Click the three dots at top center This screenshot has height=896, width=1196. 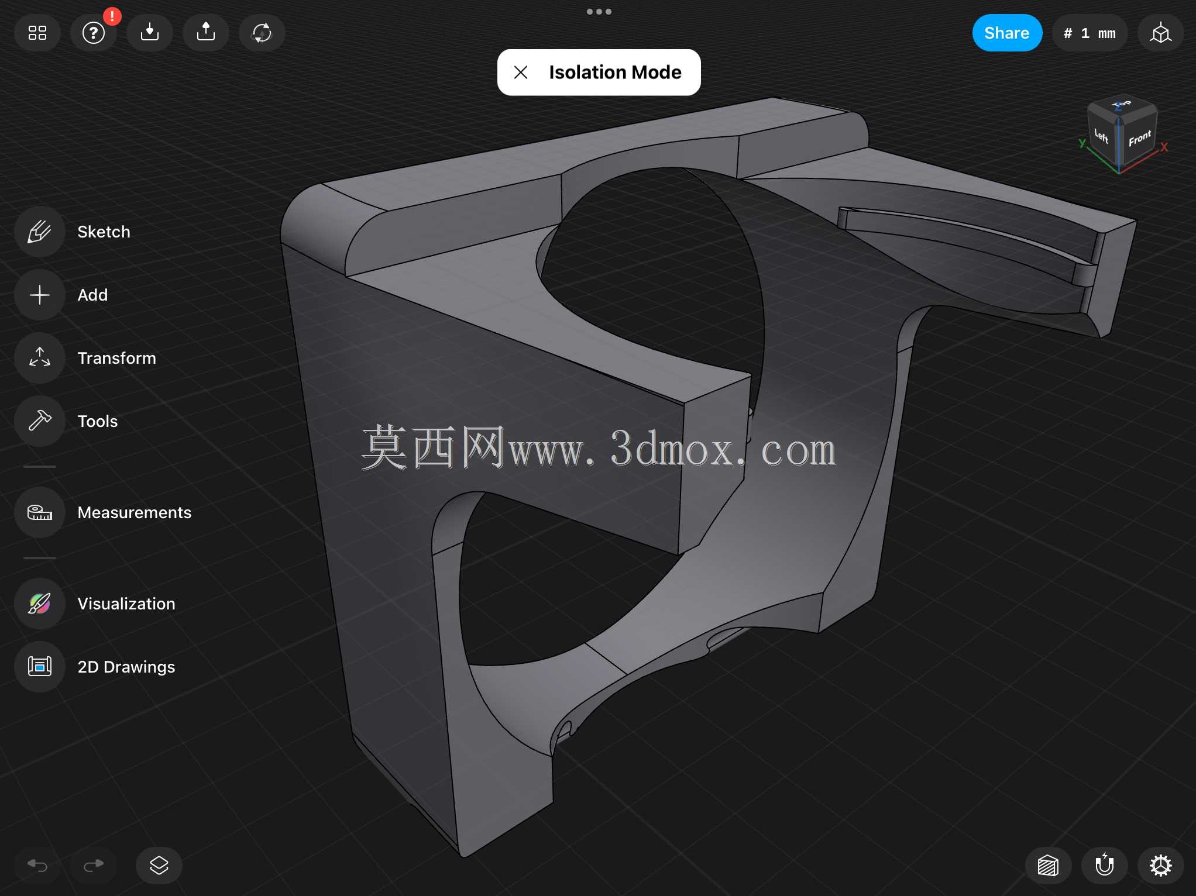click(599, 12)
